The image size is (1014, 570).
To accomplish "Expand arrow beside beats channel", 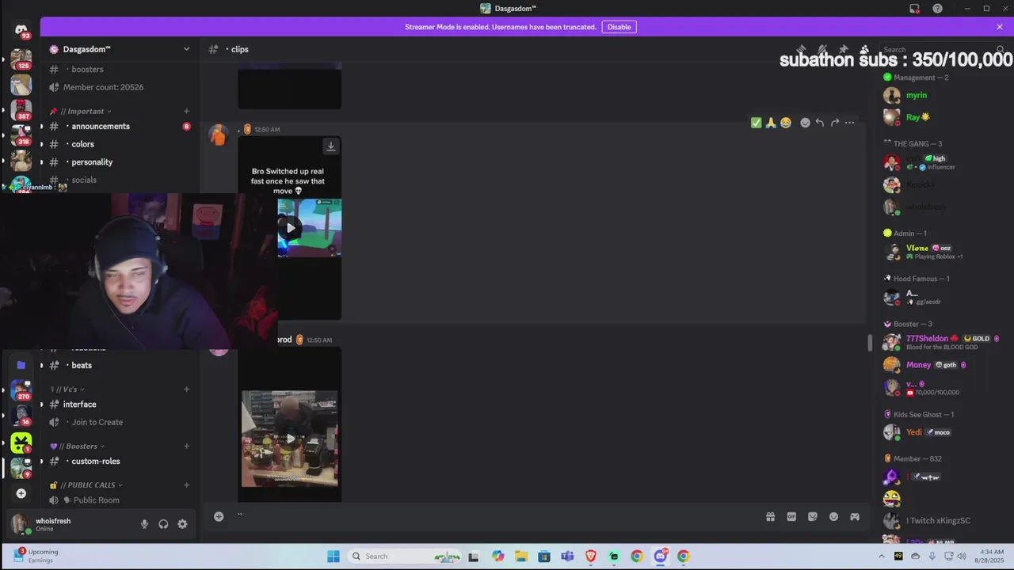I will (x=42, y=365).
